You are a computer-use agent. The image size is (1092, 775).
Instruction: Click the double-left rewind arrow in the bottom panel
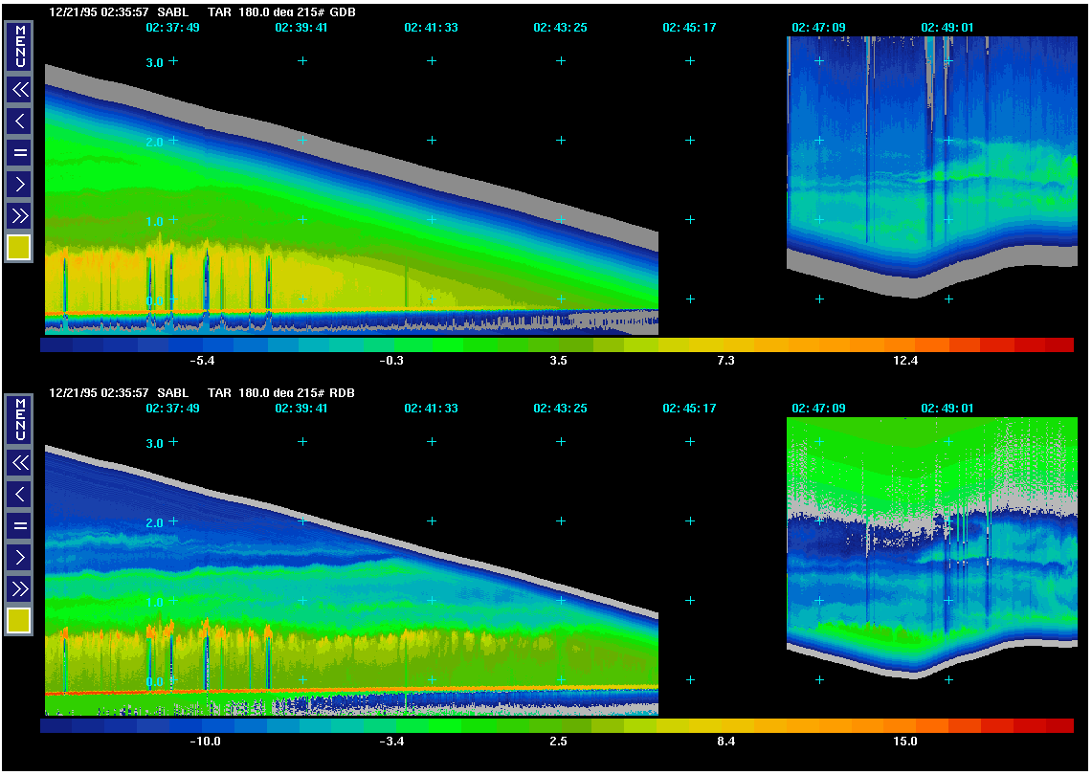[19, 463]
